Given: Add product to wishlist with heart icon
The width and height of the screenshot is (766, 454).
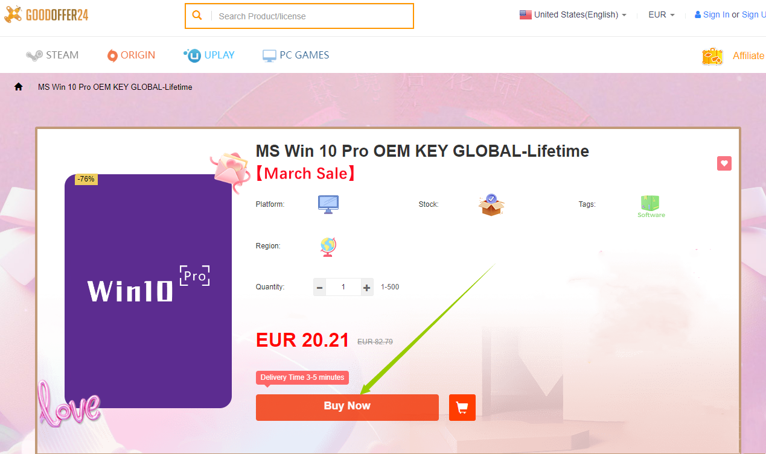Looking at the screenshot, I should [x=724, y=163].
